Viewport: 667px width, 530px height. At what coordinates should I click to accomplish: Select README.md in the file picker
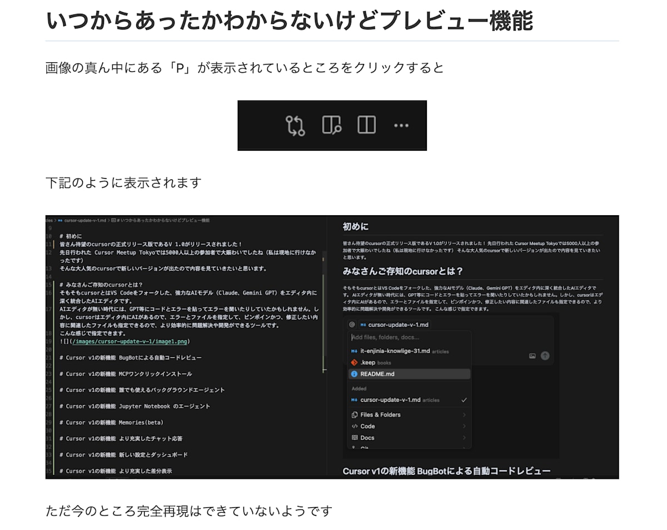coord(409,374)
